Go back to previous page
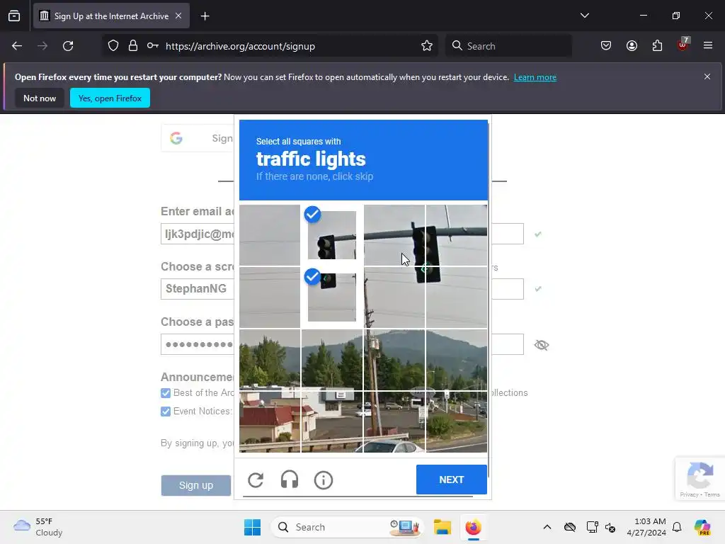 point(17,46)
